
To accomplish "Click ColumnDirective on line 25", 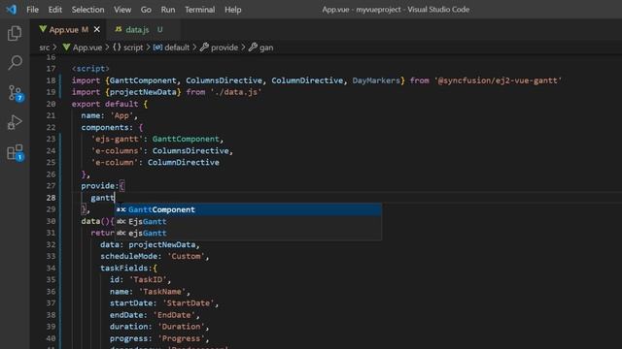I will [x=184, y=162].
